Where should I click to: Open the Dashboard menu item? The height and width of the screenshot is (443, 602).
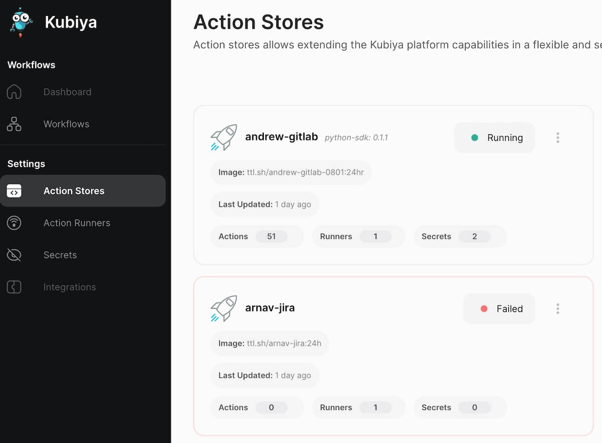[67, 92]
